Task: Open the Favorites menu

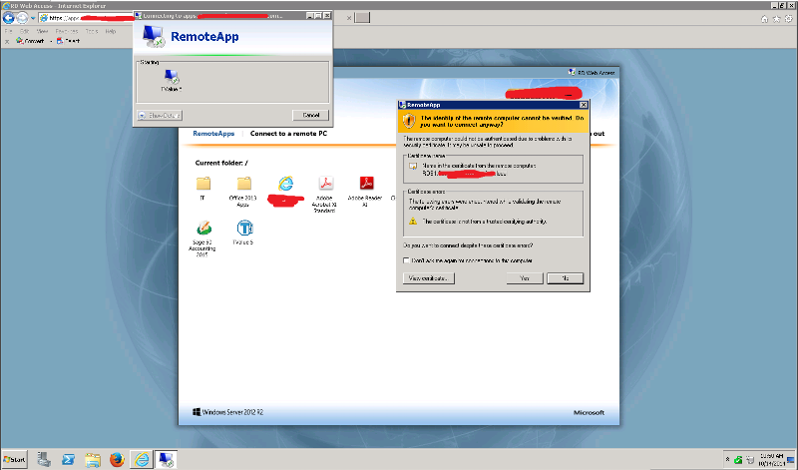Action: point(67,31)
